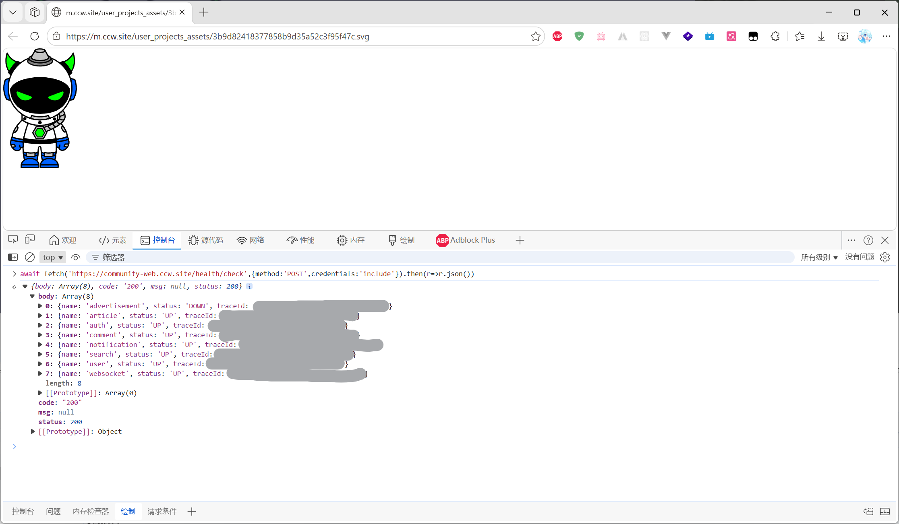Expand the [[Prototype]]: Array(0) node
The height and width of the screenshot is (524, 899).
pos(40,393)
